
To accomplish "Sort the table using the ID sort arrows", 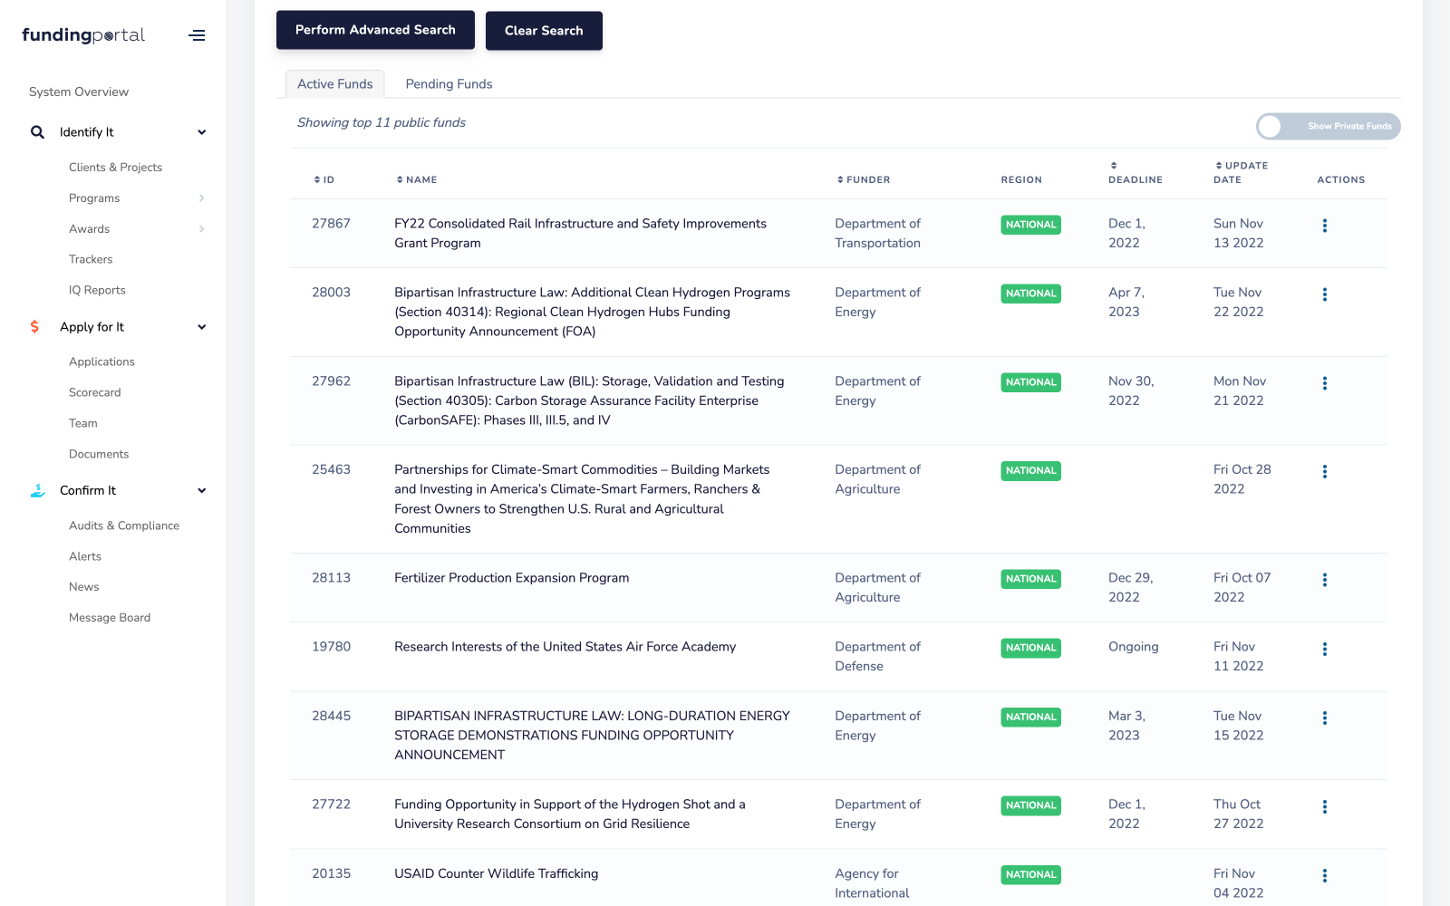I will [317, 179].
